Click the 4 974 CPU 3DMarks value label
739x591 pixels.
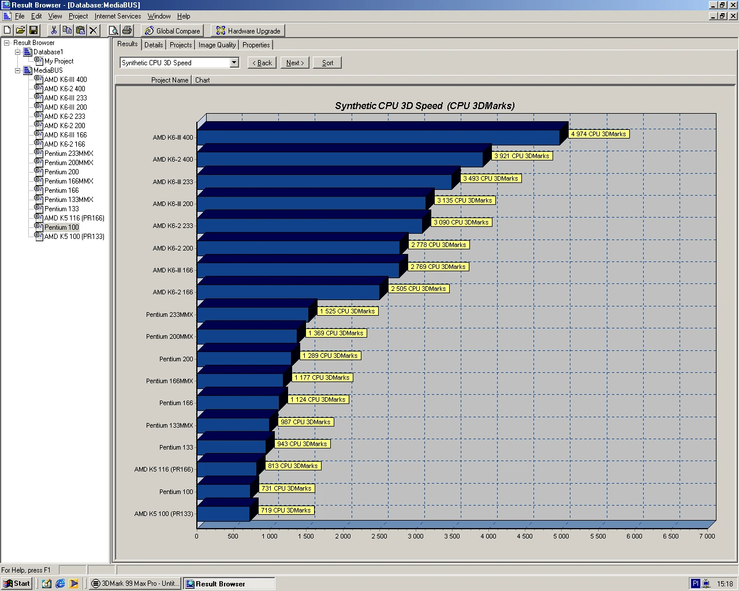pos(599,134)
